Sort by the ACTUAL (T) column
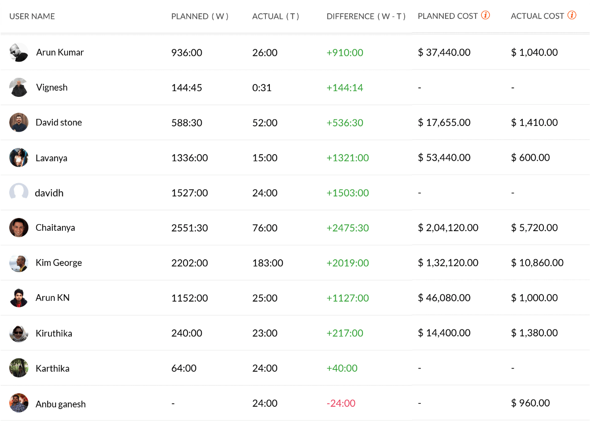Image resolution: width=590 pixels, height=432 pixels. click(276, 16)
